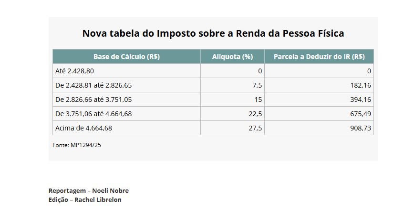Select the 15 percent aliquota cell
Screen dimensions: 404x209
258,100
